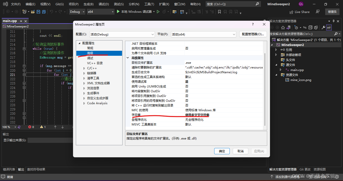Start debugging with the green play icon
Viewport: 343px width, 181px height.
[x=118, y=12]
